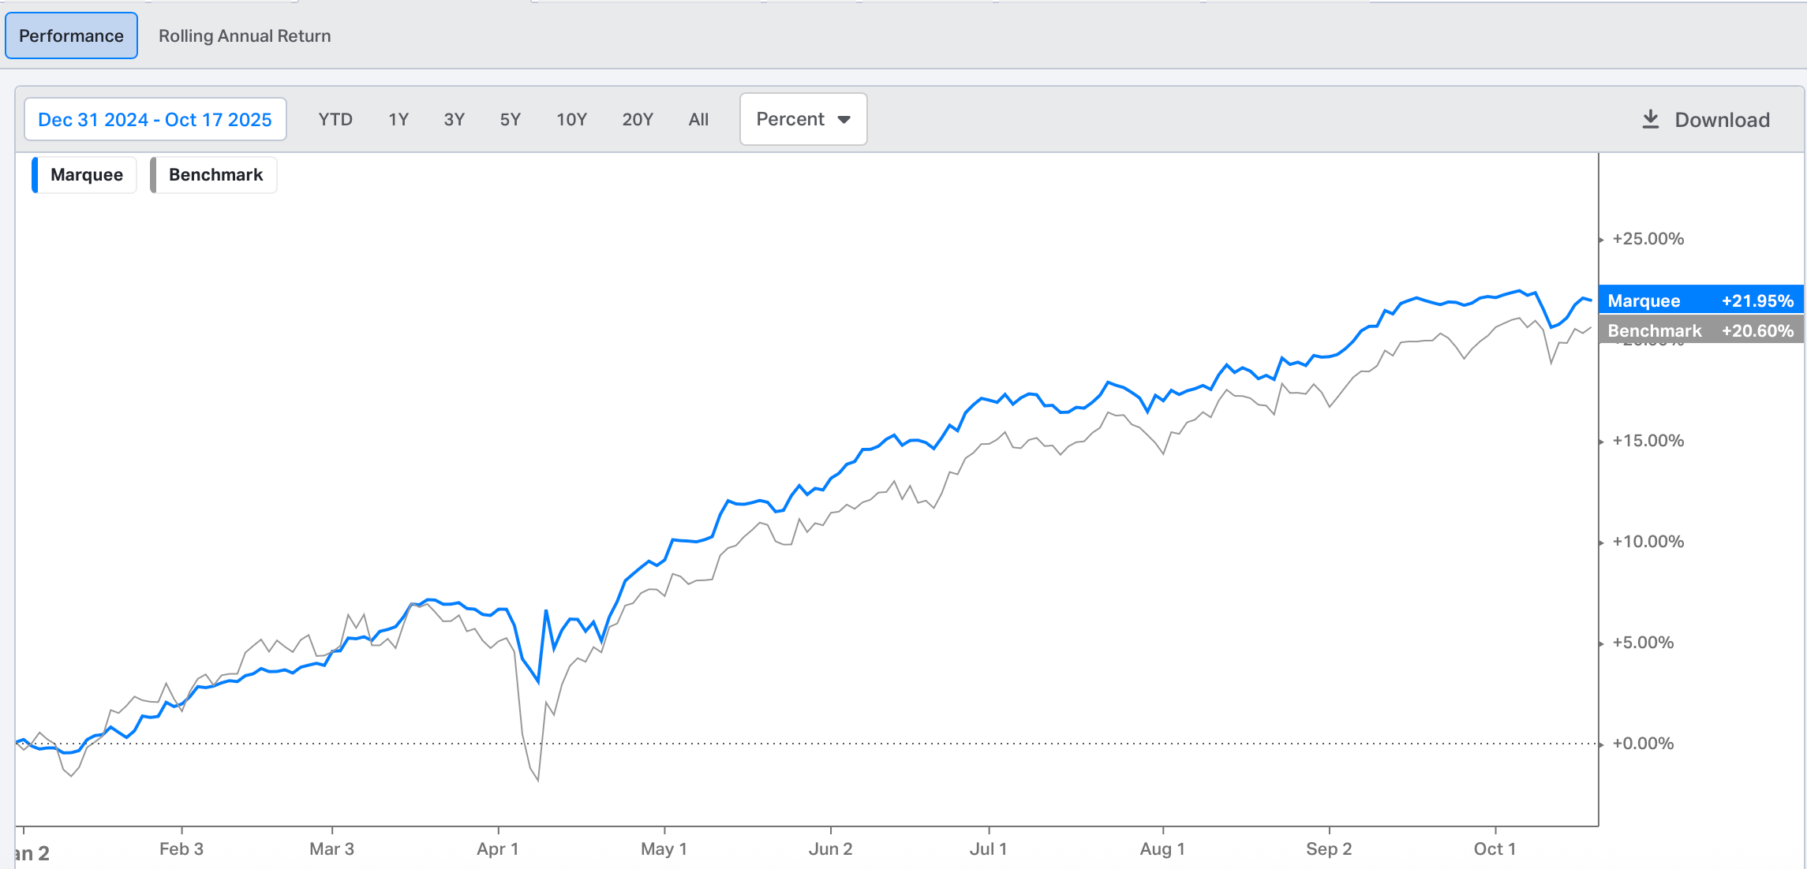This screenshot has width=1807, height=869.
Task: Click the Marquee blue color bar
Action: (x=35, y=174)
